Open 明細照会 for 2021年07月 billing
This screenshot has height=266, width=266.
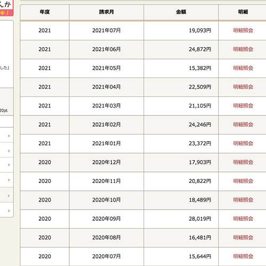click(x=243, y=30)
